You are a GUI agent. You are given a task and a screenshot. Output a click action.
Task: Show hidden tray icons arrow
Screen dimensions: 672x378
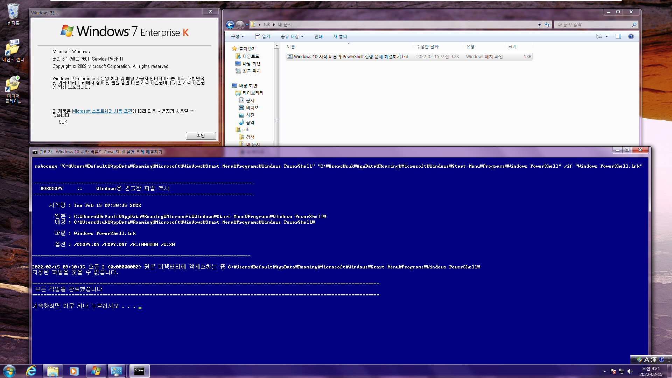tap(604, 371)
